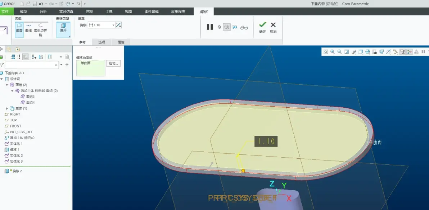Click the flip offset direction icon
The height and width of the screenshot is (210, 429).
point(118,25)
